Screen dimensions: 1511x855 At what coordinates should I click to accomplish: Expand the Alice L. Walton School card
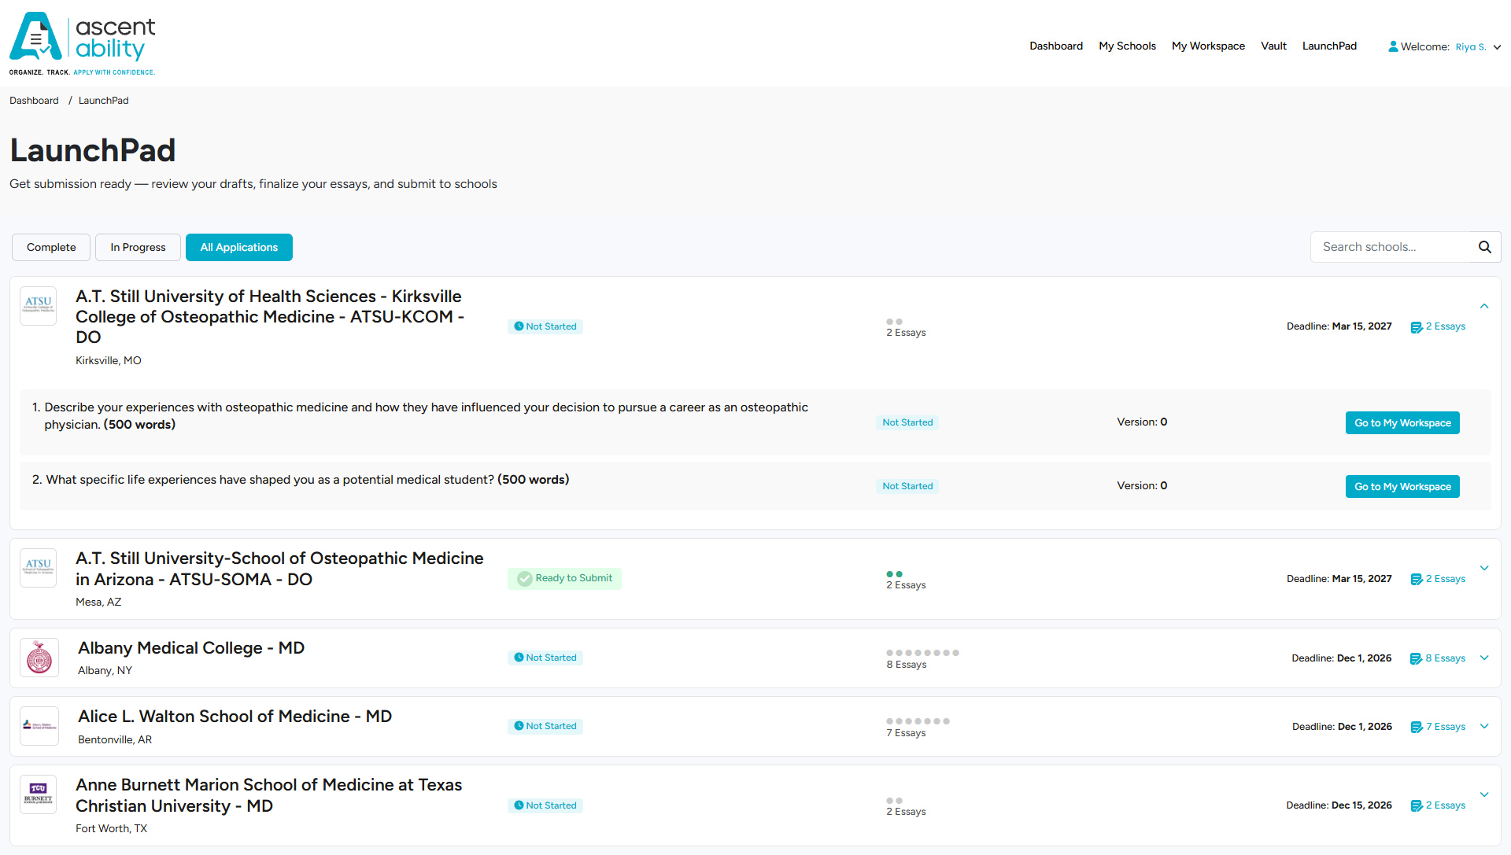point(1484,726)
